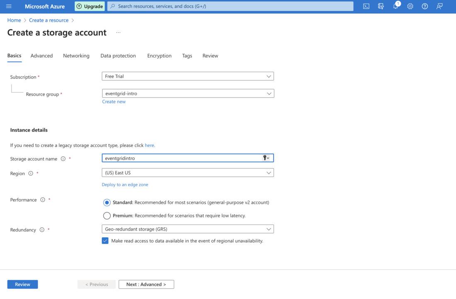Select the Premium performance option
This screenshot has height=299, width=456.
pyautogui.click(x=107, y=216)
